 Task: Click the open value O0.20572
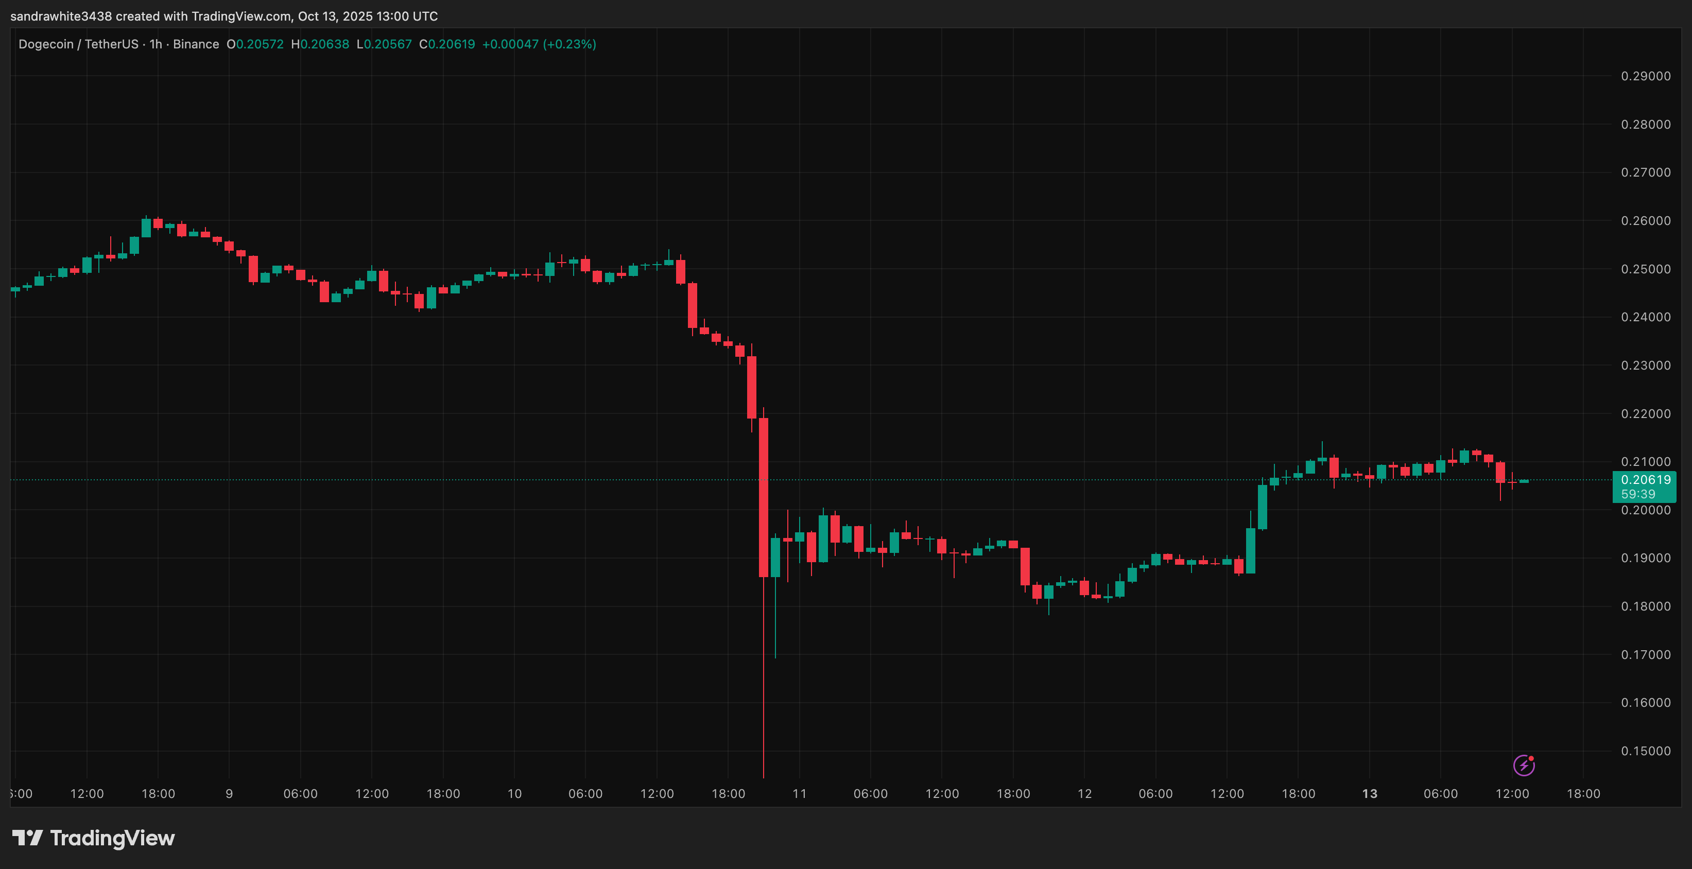click(x=255, y=44)
